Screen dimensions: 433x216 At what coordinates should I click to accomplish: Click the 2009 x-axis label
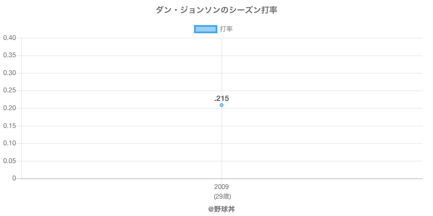(x=221, y=187)
